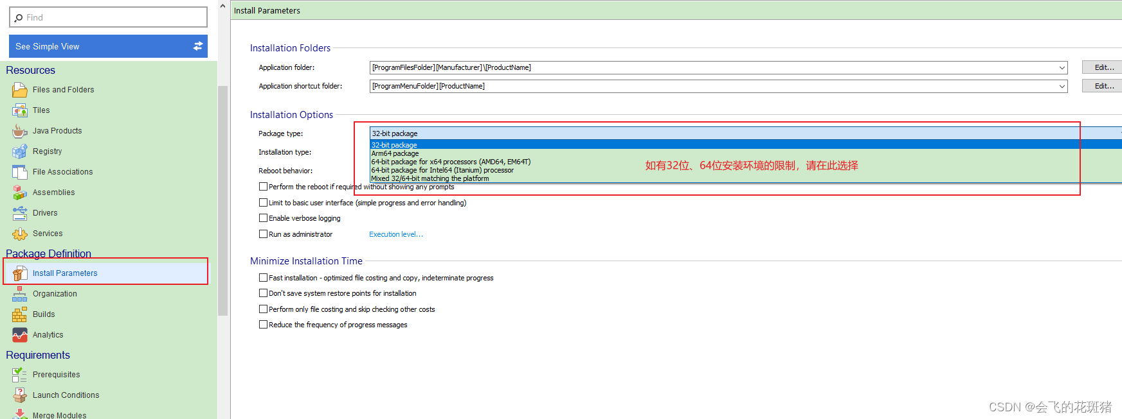The width and height of the screenshot is (1122, 419).
Task: Open File Associations icon
Action: pyautogui.click(x=20, y=172)
